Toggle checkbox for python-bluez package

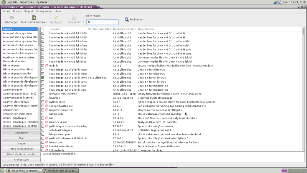click(x=43, y=102)
